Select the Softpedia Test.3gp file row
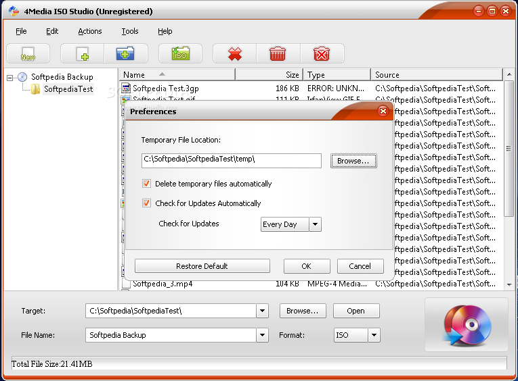 tap(311, 88)
